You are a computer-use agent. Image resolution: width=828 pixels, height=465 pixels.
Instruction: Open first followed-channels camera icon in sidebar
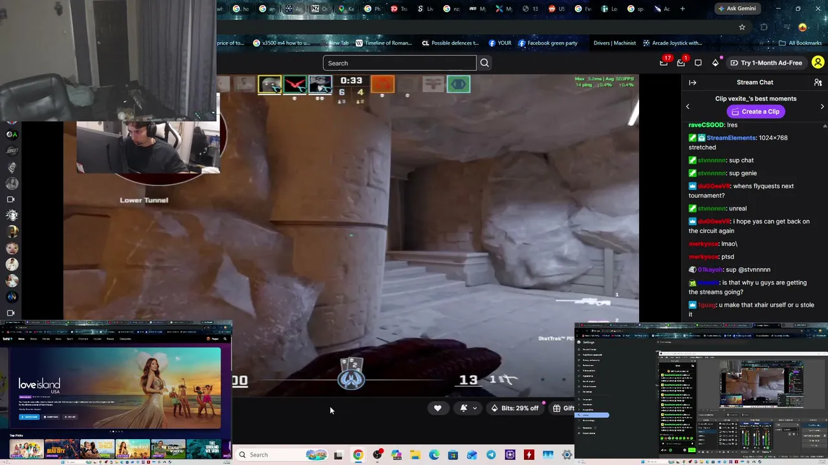(10, 200)
